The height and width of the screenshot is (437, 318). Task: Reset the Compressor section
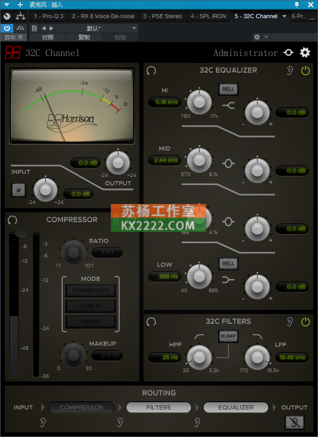(12, 220)
